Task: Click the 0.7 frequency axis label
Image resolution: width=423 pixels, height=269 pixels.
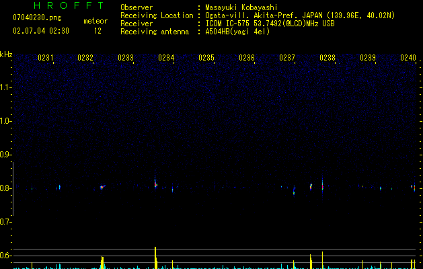Action: click(x=5, y=222)
